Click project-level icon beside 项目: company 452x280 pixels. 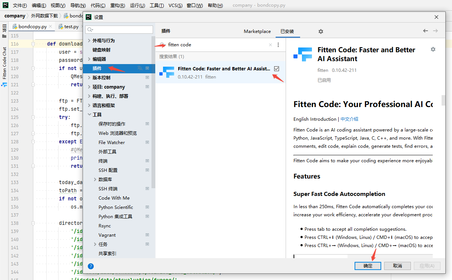coord(147,87)
